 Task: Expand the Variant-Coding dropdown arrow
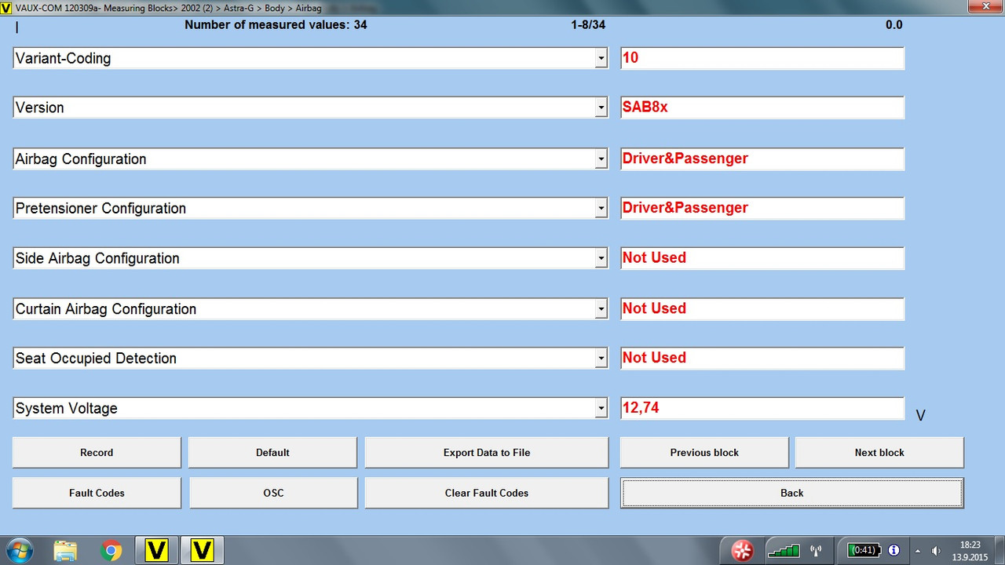point(601,58)
